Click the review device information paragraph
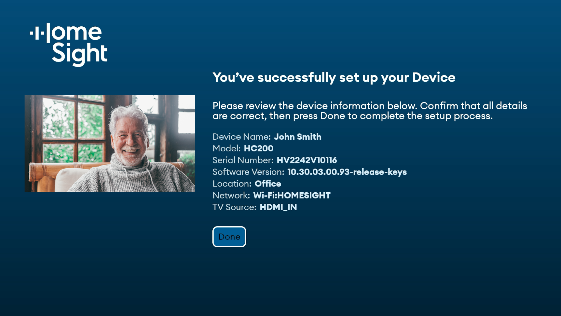Screen dimensions: 561x316 coord(369,111)
